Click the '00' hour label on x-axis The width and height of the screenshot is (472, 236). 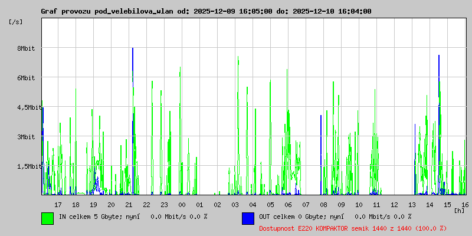click(x=182, y=205)
